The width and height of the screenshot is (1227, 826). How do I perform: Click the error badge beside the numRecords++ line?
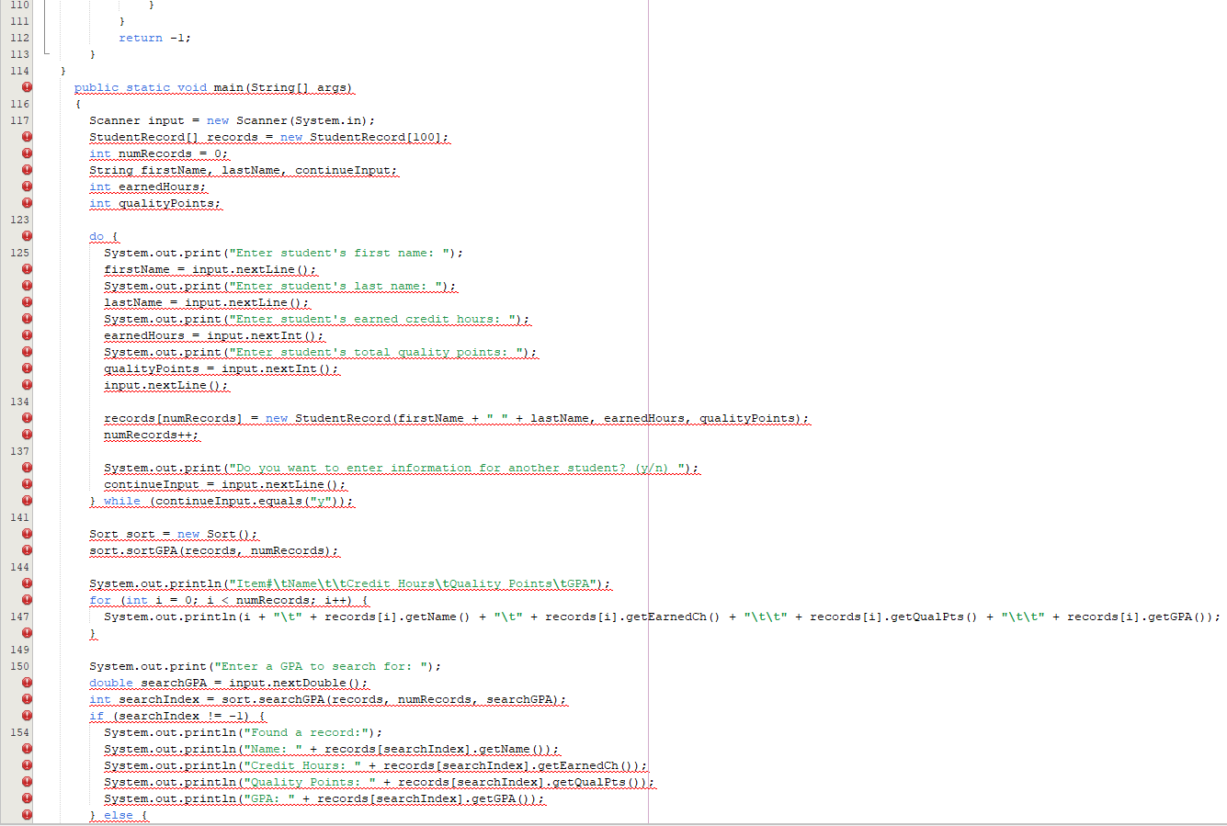27,435
